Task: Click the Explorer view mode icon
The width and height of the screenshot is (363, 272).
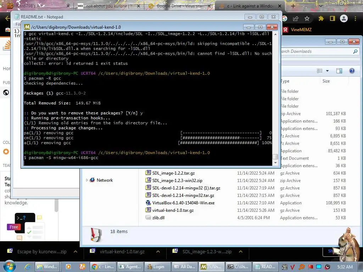Action: click(x=320, y=71)
